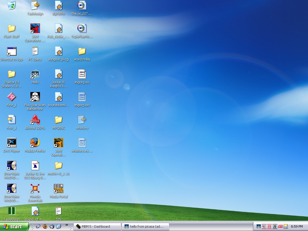
Task: Open the Windows start menu
Action: pos(14,226)
